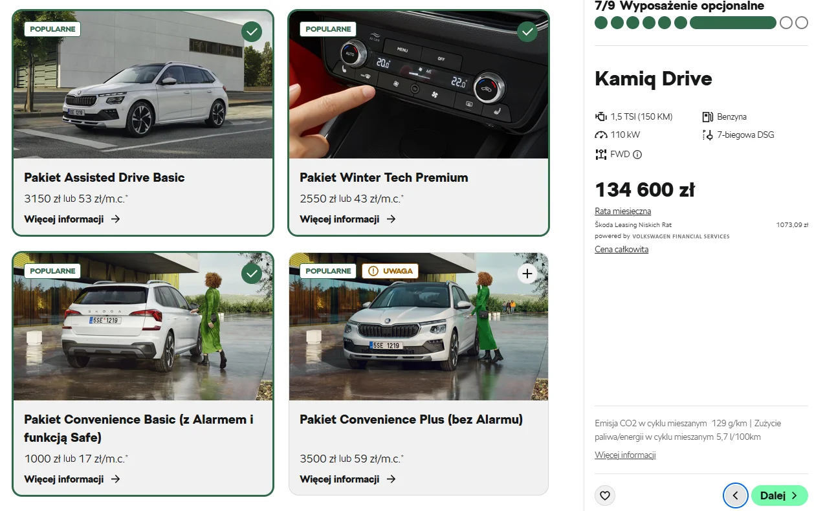Save configuration with heart icon
Screen dimensions: 814x511
(x=605, y=496)
